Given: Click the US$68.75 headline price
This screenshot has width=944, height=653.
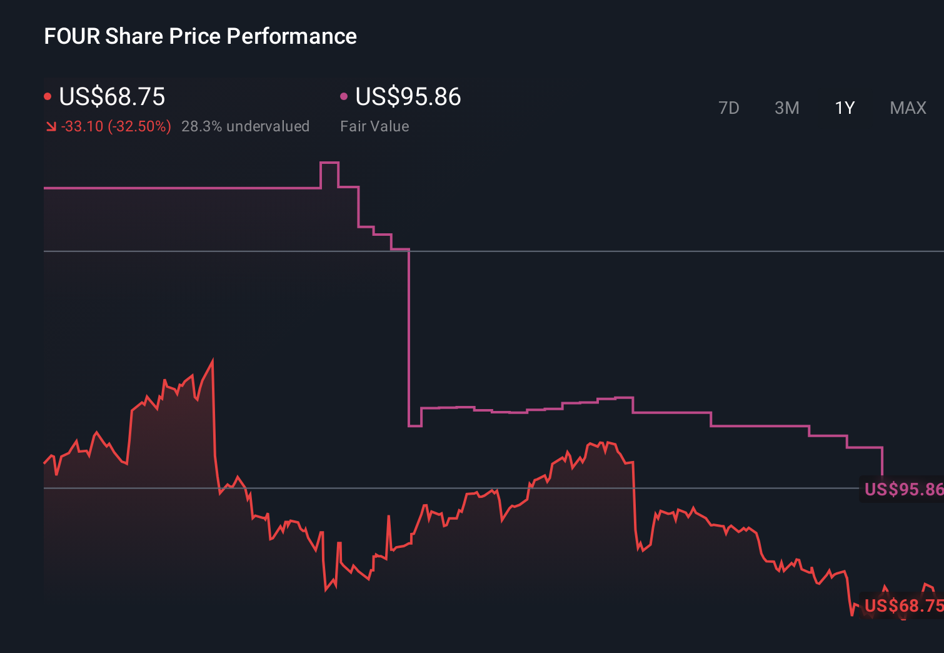Looking at the screenshot, I should click(112, 97).
